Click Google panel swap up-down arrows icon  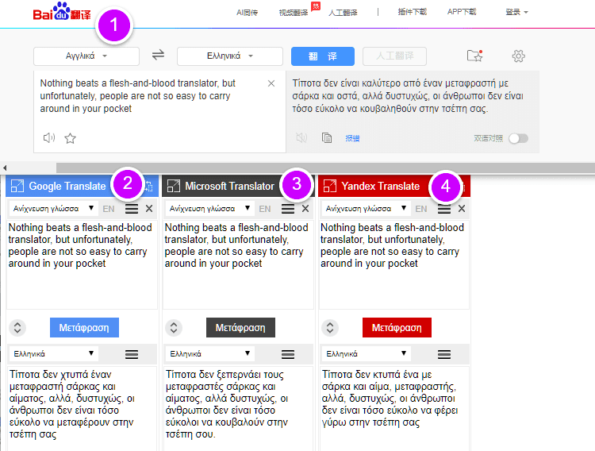17,327
